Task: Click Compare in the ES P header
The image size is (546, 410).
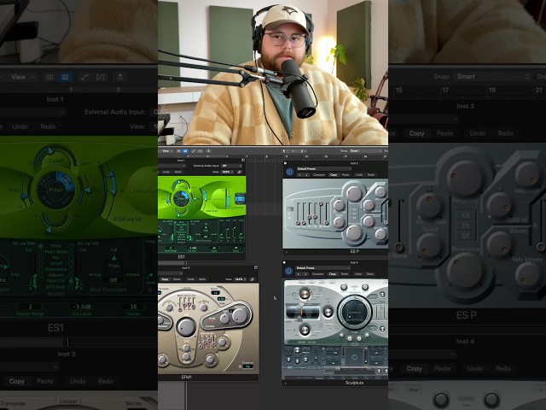Action: (319, 174)
